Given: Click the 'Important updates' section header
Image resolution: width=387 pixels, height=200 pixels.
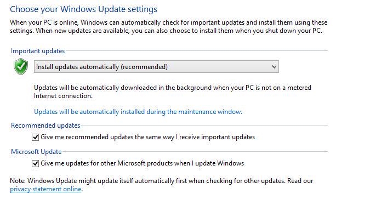Looking at the screenshot, I should pyautogui.click(x=38, y=51).
